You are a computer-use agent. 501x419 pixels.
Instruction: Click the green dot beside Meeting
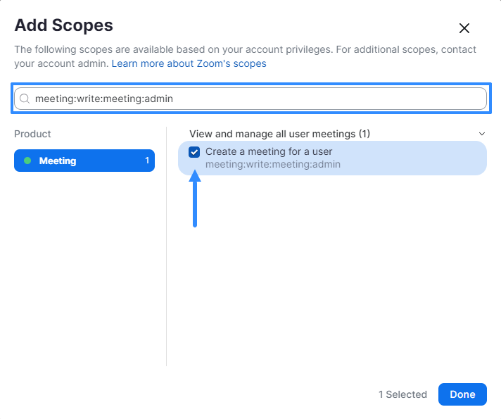pos(27,161)
